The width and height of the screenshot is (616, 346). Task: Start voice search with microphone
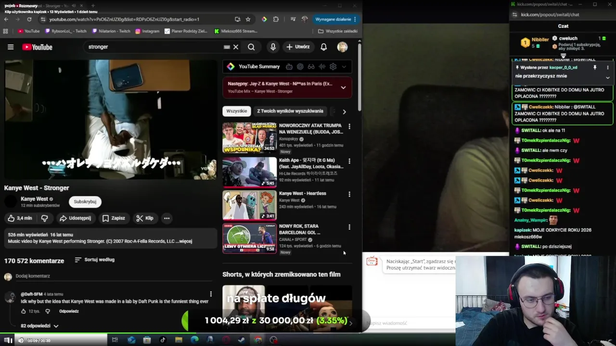click(x=273, y=47)
